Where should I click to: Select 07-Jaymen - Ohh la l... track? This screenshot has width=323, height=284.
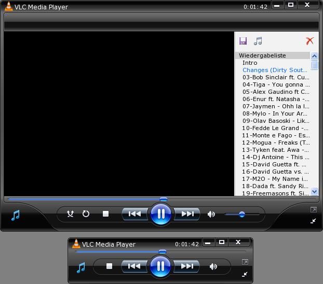pos(276,106)
